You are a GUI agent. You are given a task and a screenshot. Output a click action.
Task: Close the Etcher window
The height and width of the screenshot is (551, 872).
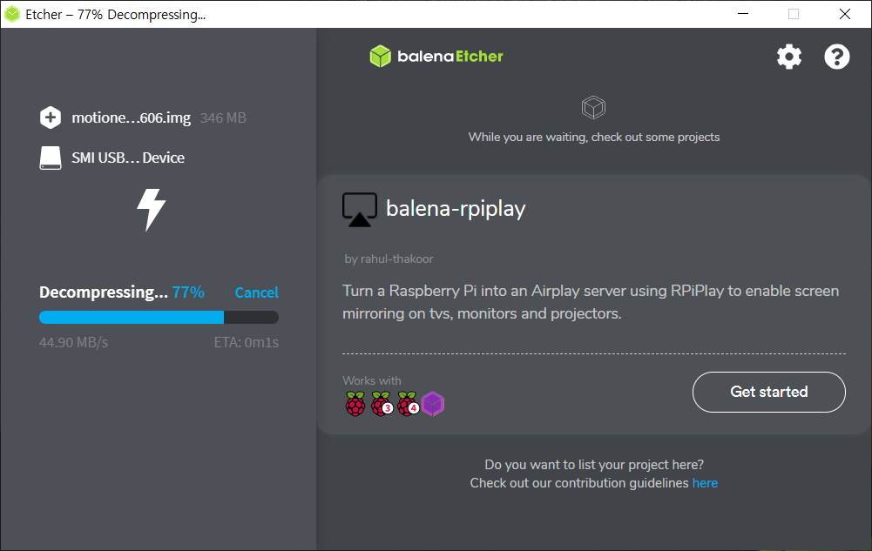tap(845, 14)
